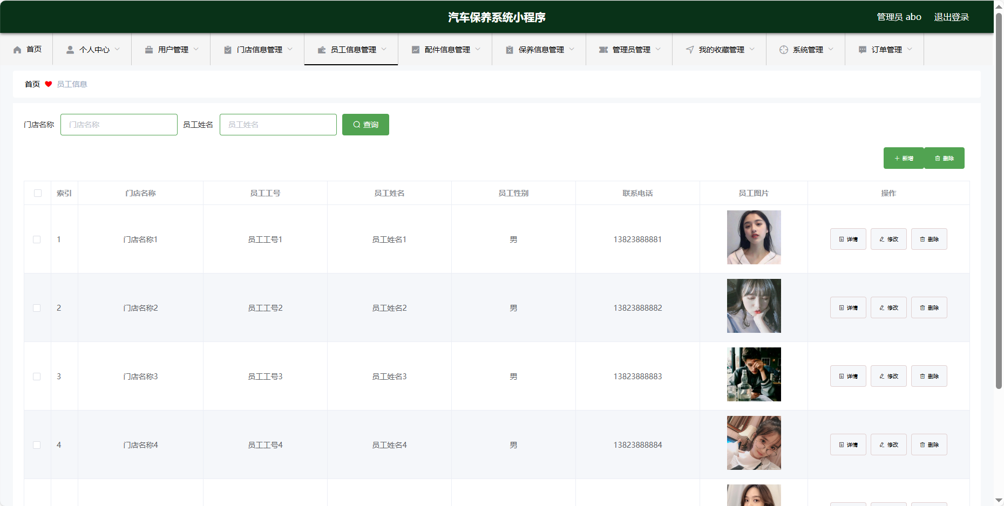Expand the 门店信息管理 dropdown arrow

coord(290,49)
